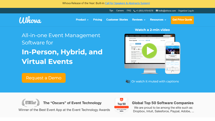Click the hello@whova.com email link
This screenshot has width=215, height=121.
click(x=167, y=11)
